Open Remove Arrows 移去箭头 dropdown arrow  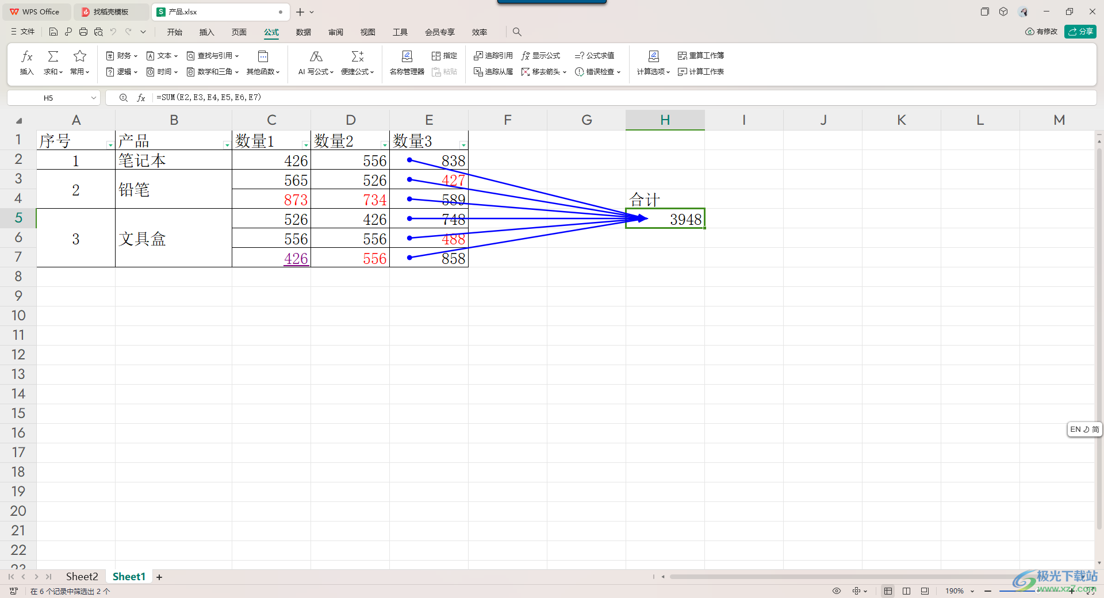(x=565, y=72)
